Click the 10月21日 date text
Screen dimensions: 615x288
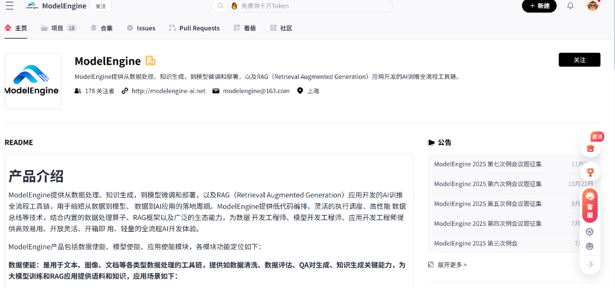coord(581,184)
